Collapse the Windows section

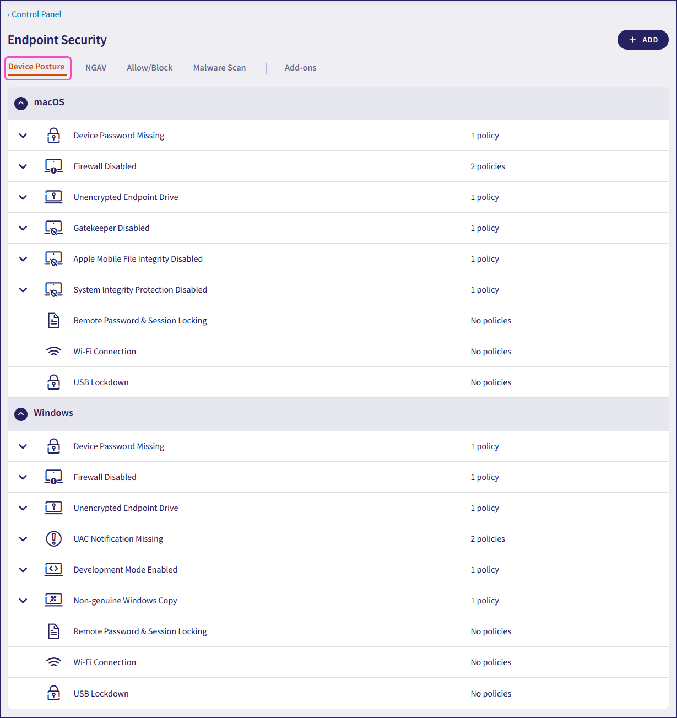pos(21,414)
